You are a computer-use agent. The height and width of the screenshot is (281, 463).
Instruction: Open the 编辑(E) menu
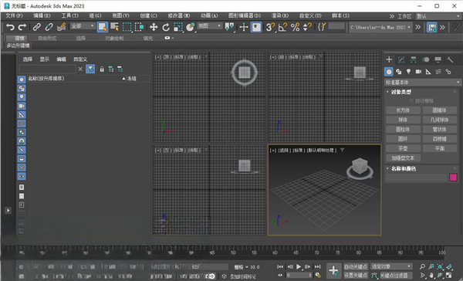[x=42, y=15]
